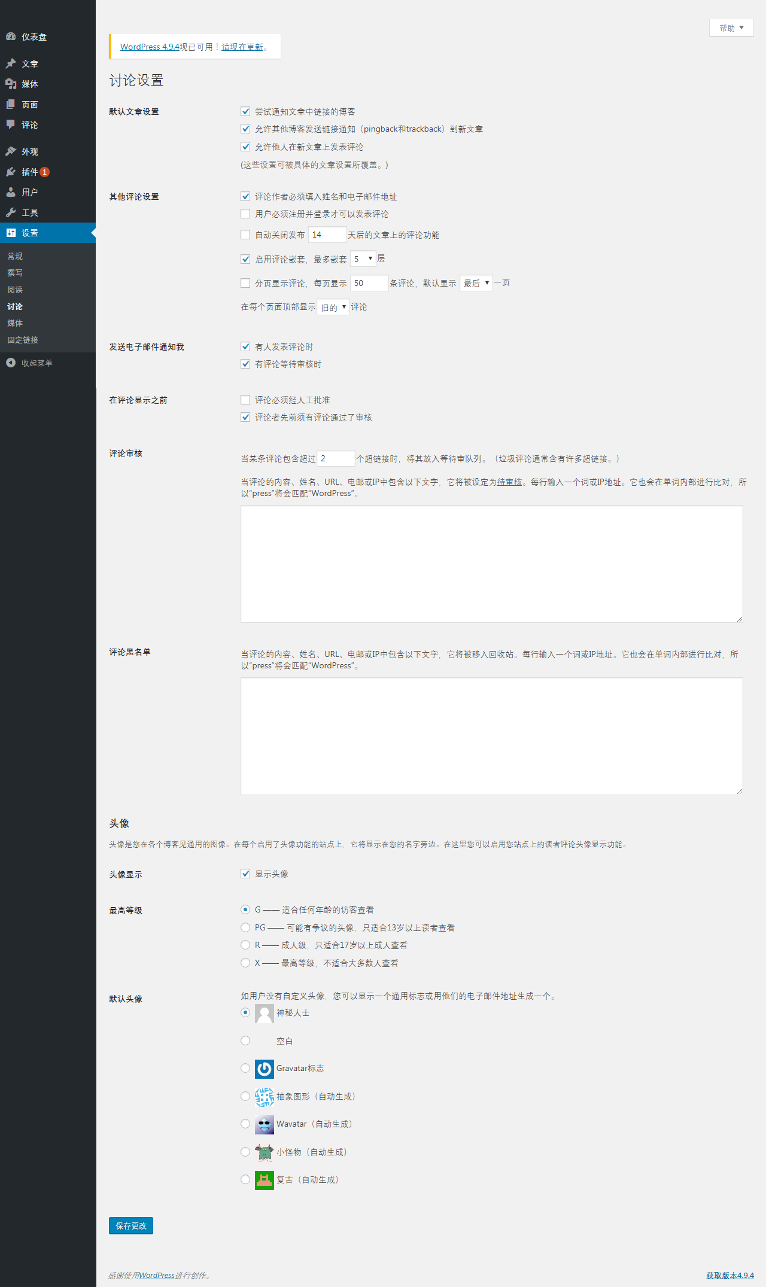Click the auto-close days field showing 14

(327, 235)
